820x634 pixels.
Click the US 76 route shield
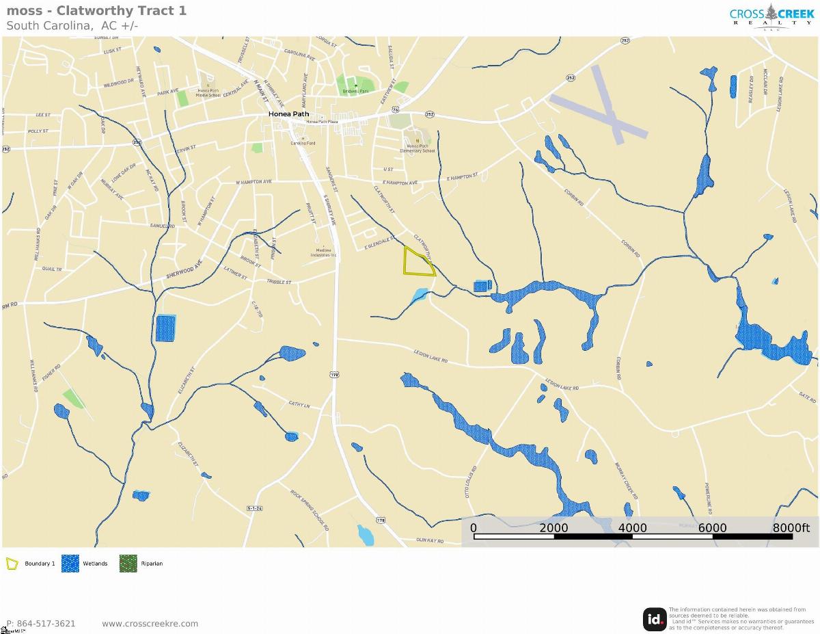(x=395, y=109)
